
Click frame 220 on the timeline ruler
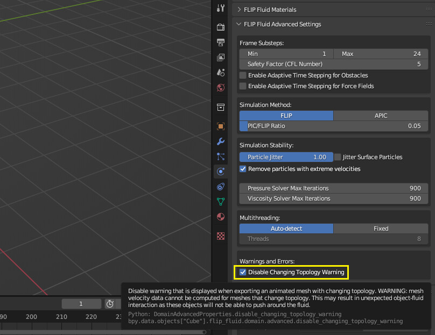(x=91, y=317)
